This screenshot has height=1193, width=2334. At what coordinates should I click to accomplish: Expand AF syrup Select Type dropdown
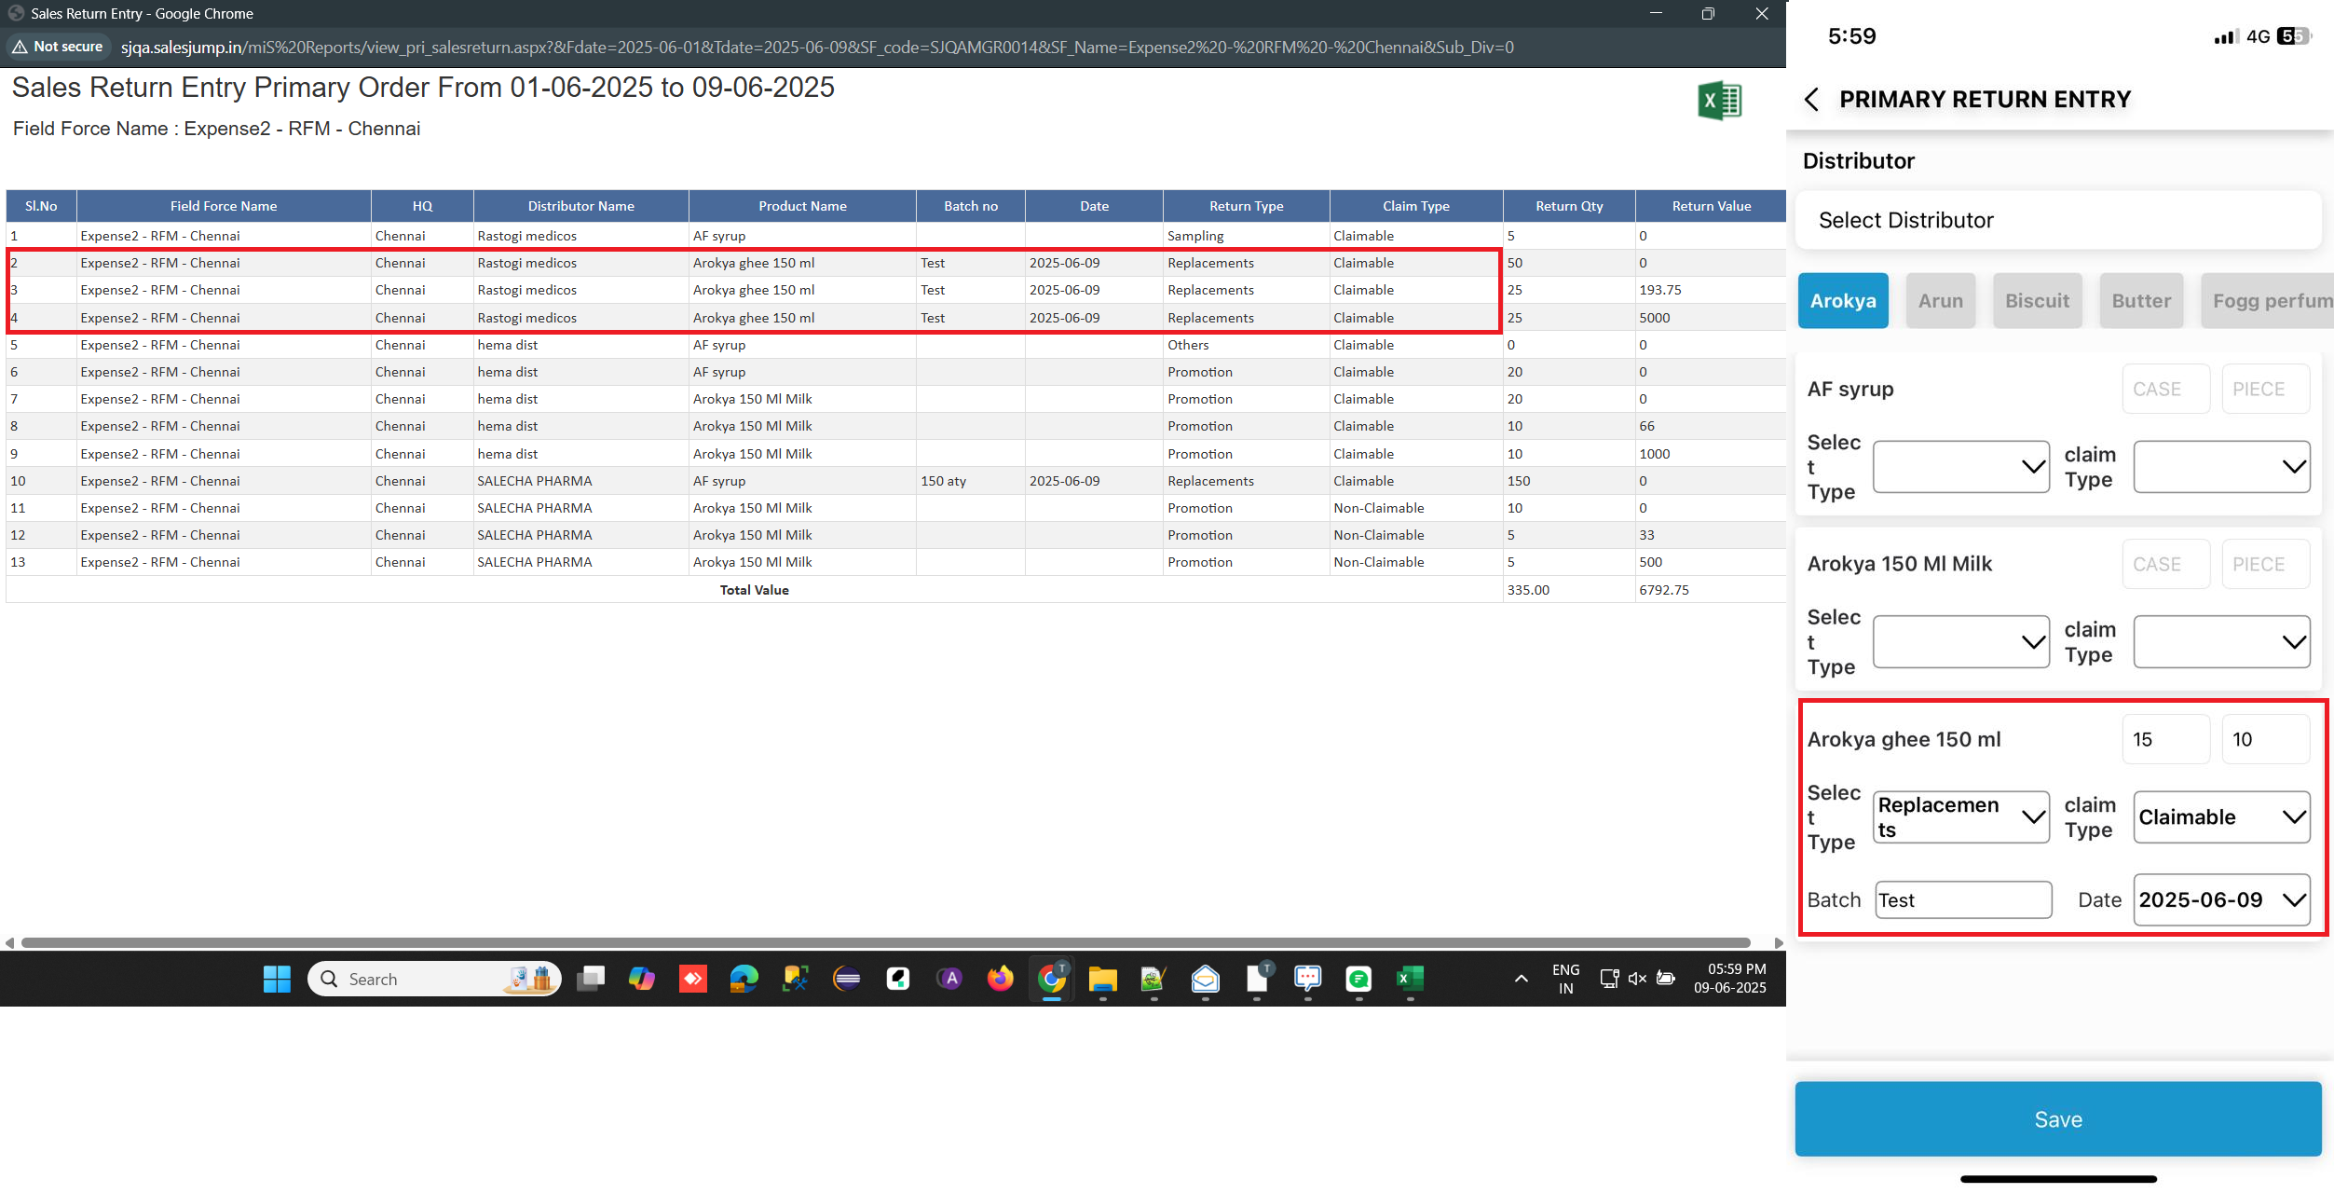[x=1960, y=467]
